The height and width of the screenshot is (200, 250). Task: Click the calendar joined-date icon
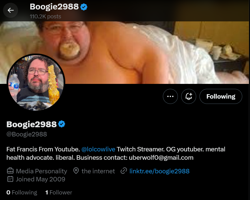tap(10, 179)
